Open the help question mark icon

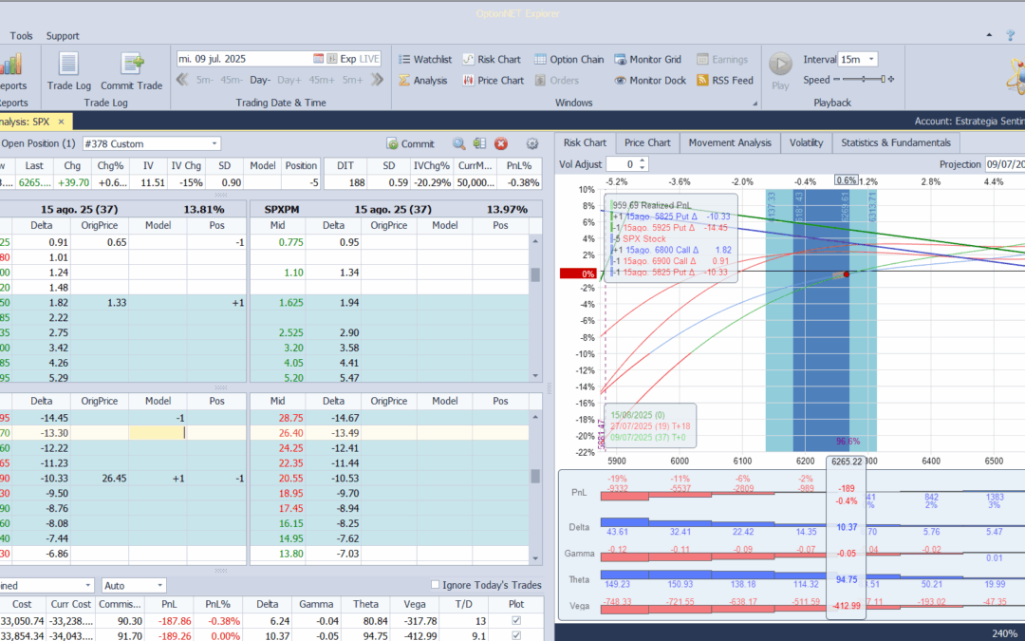pyautogui.click(x=1011, y=36)
